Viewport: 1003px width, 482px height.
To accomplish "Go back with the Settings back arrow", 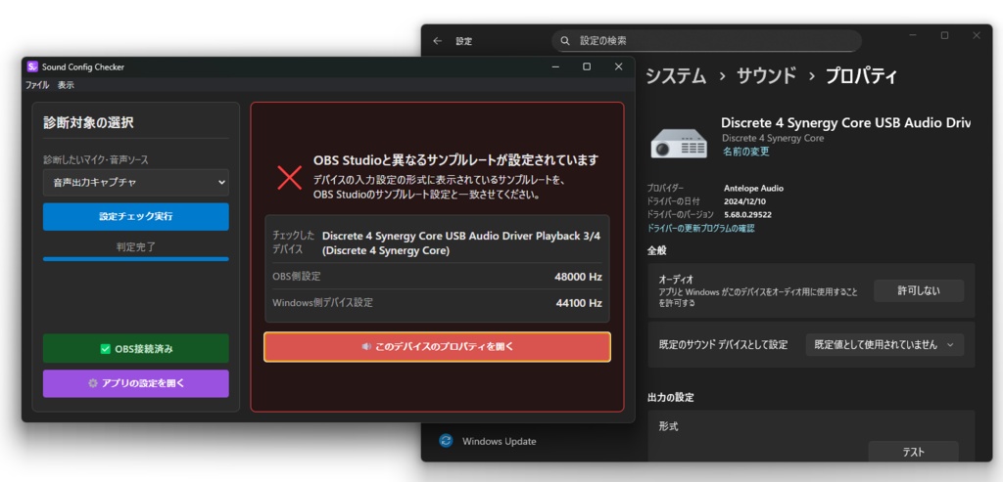I will 438,41.
